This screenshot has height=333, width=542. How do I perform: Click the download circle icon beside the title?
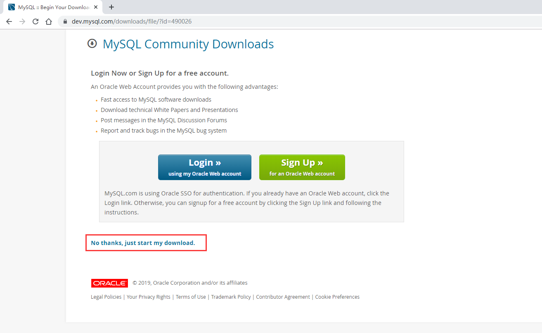92,43
